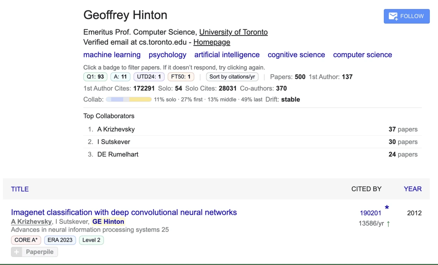438x265 pixels.
Task: Select collaborator A Krizhevsky in the list
Action: [x=116, y=129]
